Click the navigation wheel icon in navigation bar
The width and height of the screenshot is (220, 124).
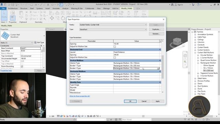(185, 56)
